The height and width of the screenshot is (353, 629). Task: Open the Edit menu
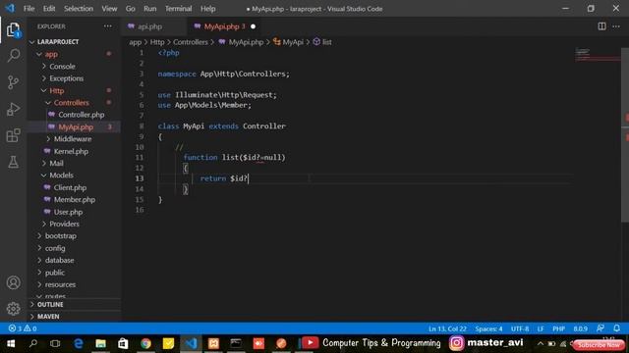click(49, 9)
